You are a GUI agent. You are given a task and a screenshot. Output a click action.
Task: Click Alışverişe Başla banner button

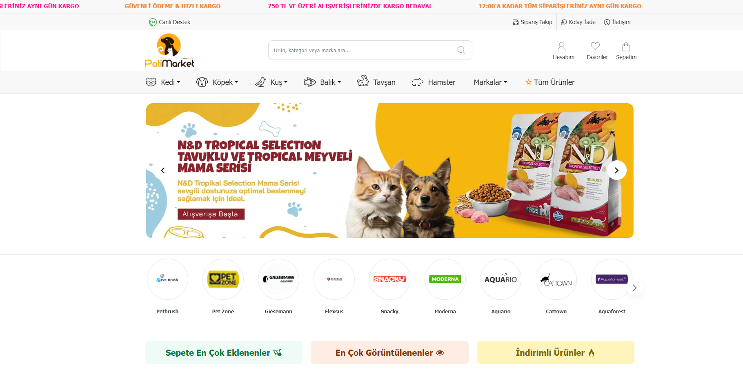(211, 214)
